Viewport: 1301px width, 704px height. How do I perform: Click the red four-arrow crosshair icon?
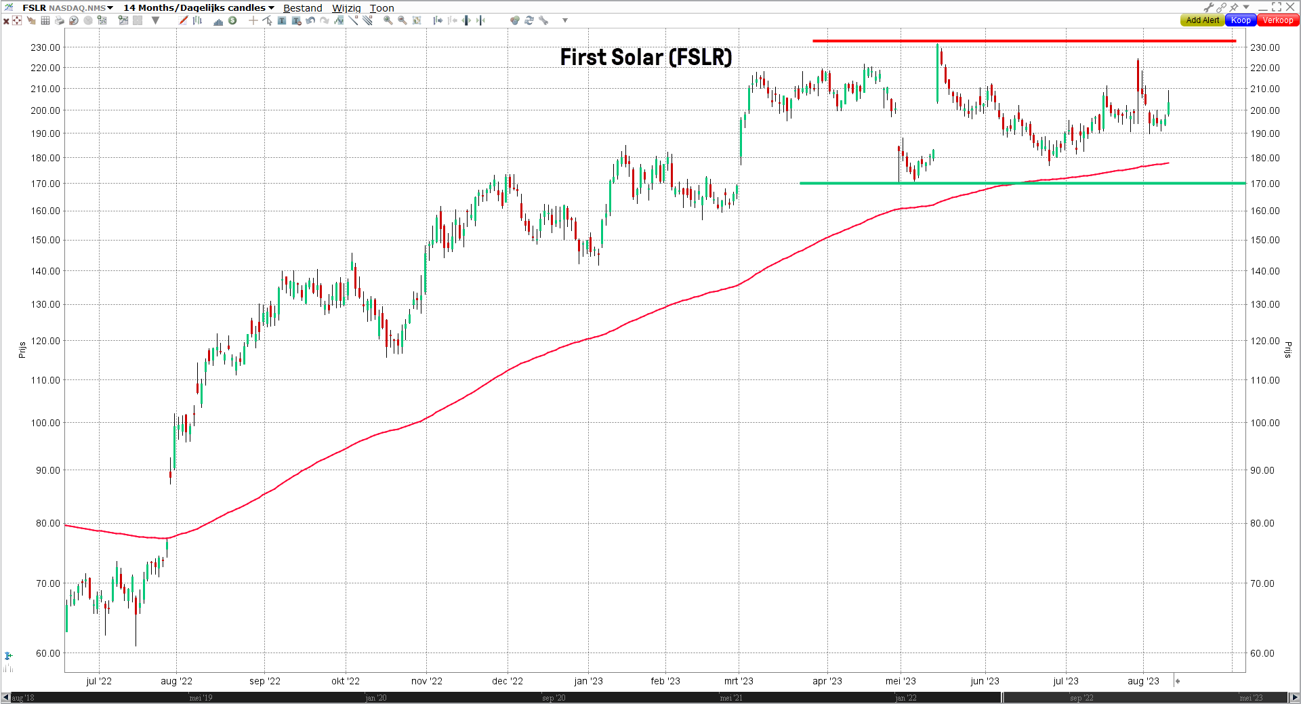[17, 20]
